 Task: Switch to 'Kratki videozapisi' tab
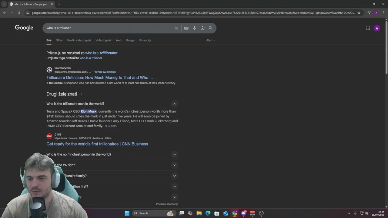point(79,40)
